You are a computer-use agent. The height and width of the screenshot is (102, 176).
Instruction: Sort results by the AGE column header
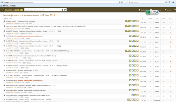[157, 19]
